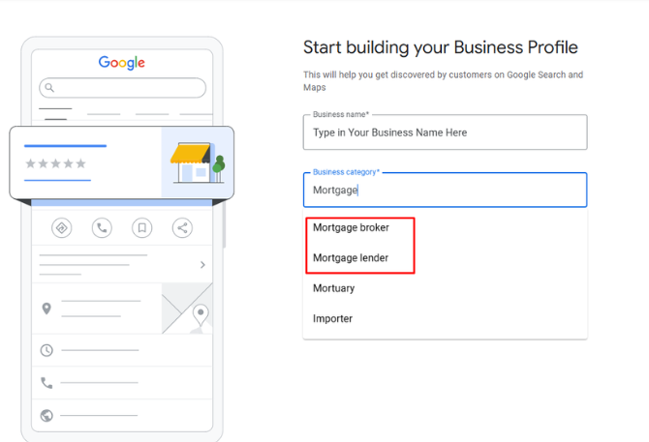Click the phone number icon at the bottom
649x442 pixels.
46,383
